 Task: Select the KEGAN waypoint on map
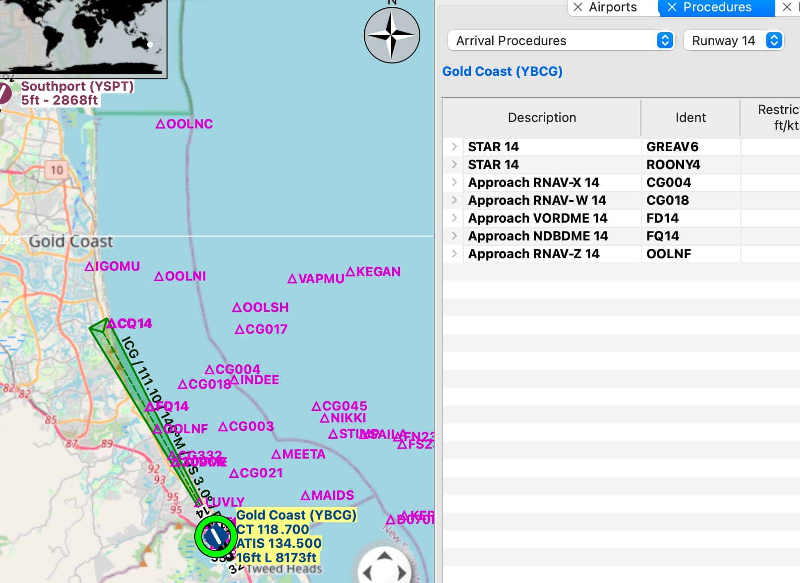tap(350, 272)
